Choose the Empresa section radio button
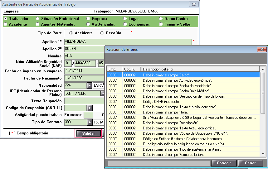Screen dimensions: 268x169 point(88,18)
